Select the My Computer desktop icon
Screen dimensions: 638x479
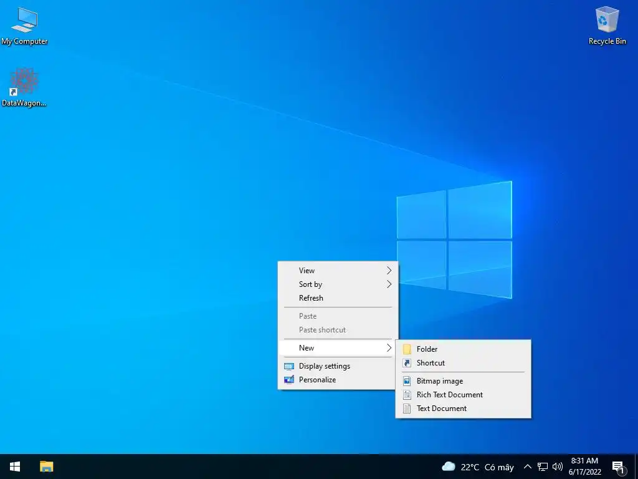point(24,26)
